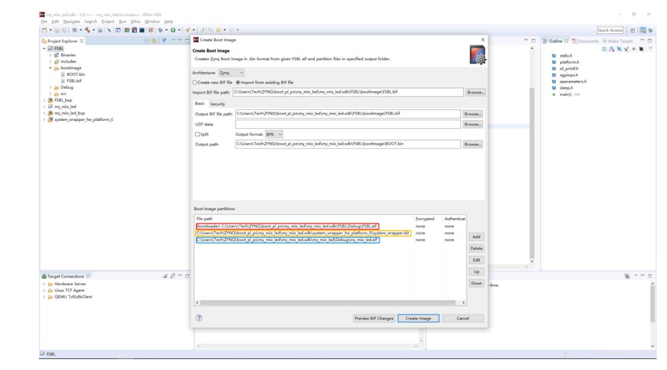
Task: Click the Down button for partitions
Action: (x=476, y=283)
